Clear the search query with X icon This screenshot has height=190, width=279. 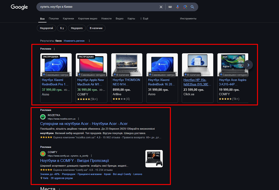161,7
